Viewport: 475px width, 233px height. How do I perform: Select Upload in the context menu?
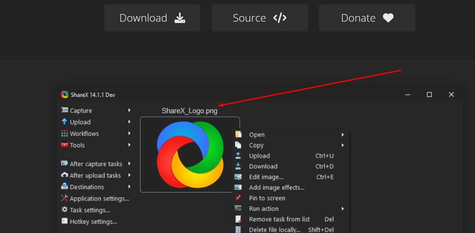[291, 156]
